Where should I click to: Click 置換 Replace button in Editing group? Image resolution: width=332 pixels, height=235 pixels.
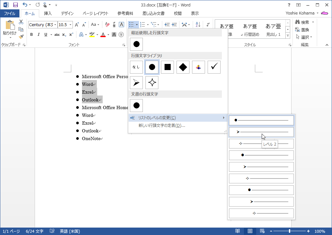tap(302, 30)
